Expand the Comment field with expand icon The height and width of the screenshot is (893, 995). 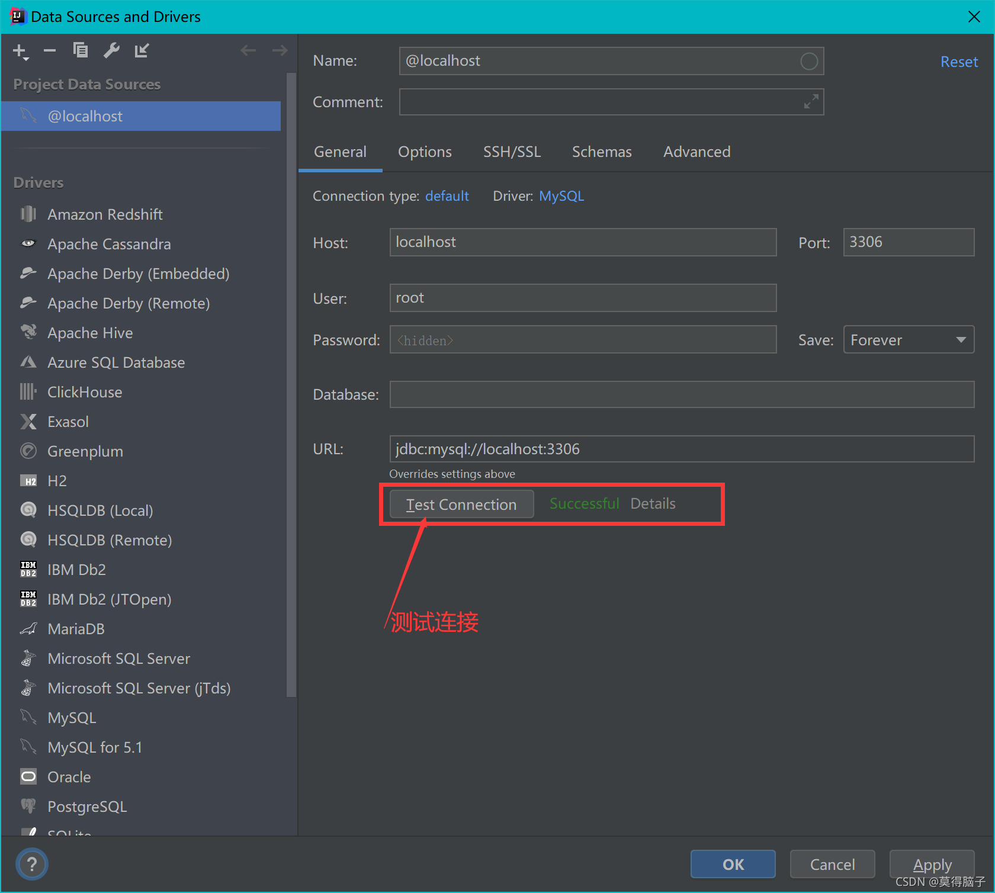tap(811, 102)
